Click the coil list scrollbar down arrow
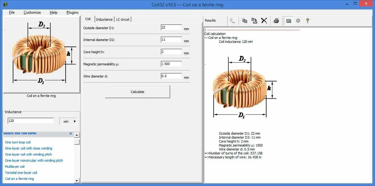The width and height of the screenshot is (375, 186). point(77,181)
